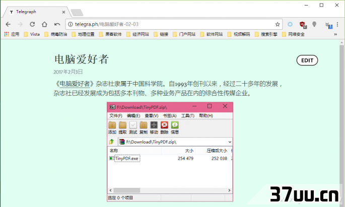345x207 pixels.
Task: Open the red uBlock shield extension
Action: click(303, 25)
